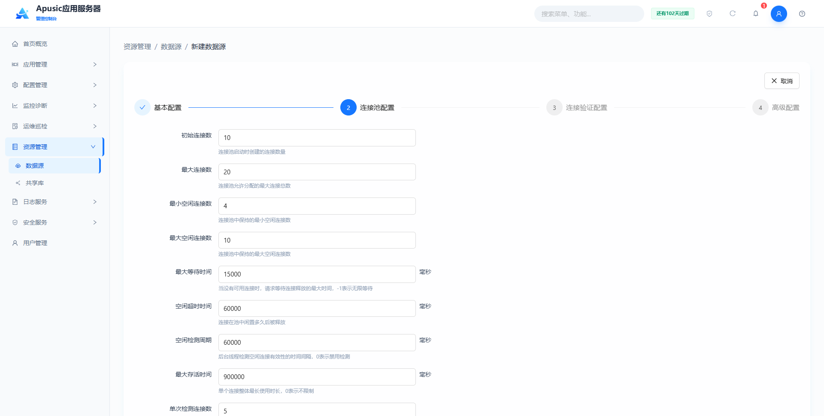Click the refresh icon in header
The image size is (824, 416).
click(x=733, y=14)
